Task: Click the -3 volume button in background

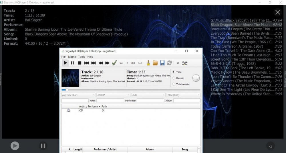Action: pos(271,146)
